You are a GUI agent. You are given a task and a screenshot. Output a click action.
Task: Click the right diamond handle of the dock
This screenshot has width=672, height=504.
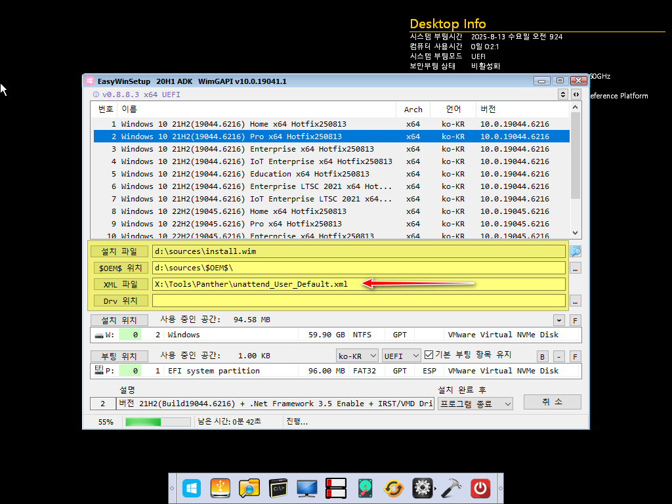pos(500,488)
